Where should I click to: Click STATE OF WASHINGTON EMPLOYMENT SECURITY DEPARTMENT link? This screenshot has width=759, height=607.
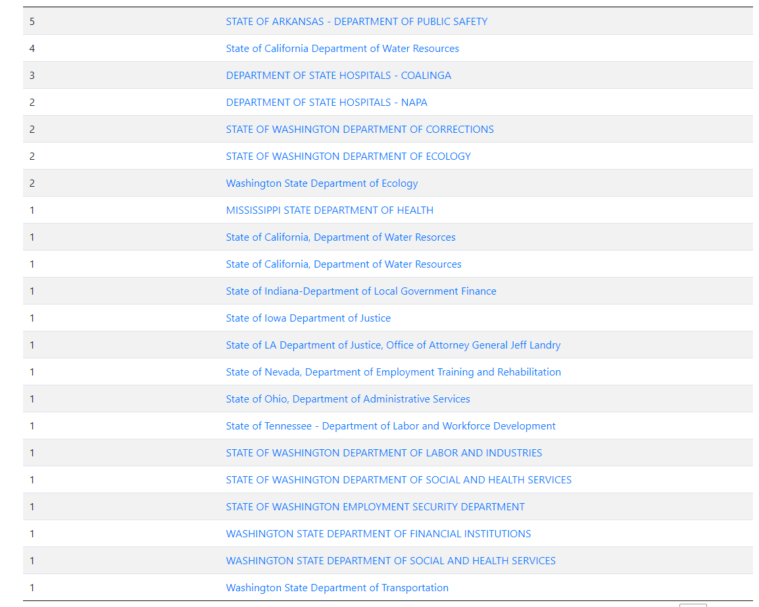coord(375,507)
